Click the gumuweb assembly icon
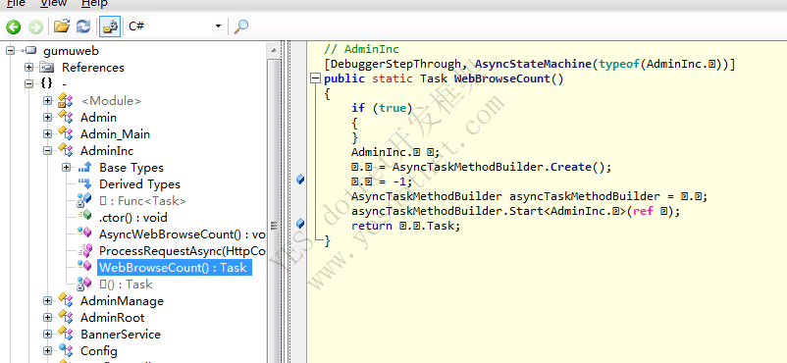This screenshot has height=363, width=787. [x=29, y=51]
